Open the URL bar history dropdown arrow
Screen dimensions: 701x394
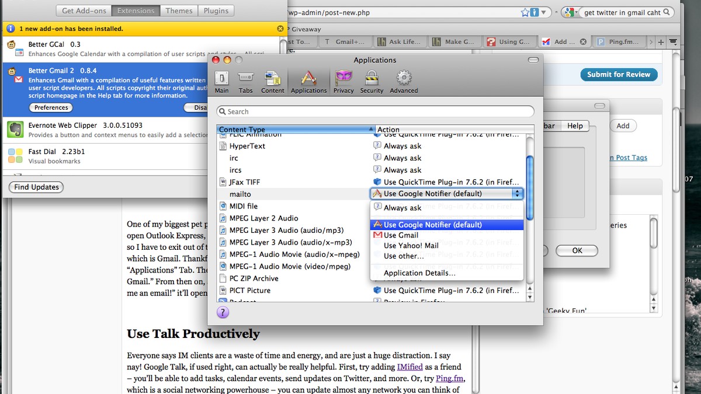(543, 12)
